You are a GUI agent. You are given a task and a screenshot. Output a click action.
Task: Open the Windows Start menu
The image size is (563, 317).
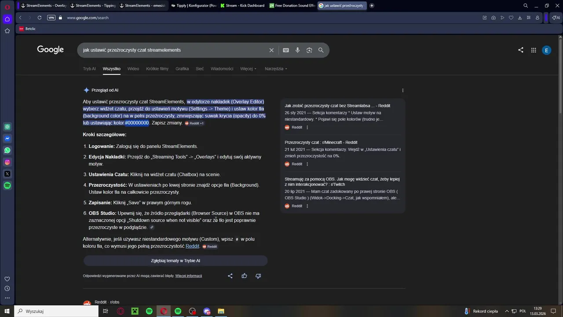click(7, 311)
